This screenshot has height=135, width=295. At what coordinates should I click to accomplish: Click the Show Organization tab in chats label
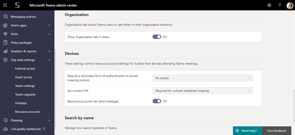pos(88,37)
